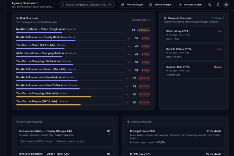Click the 18 incidents value
234x156 pixels.
214,131
